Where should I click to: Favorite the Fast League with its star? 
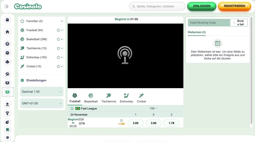72,109
